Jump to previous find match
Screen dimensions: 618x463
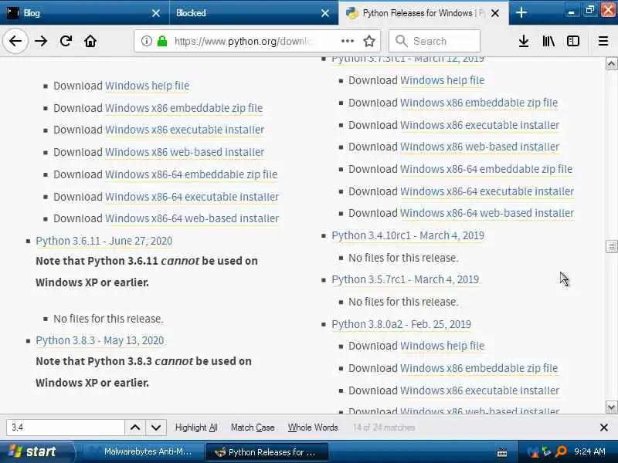coord(135,428)
